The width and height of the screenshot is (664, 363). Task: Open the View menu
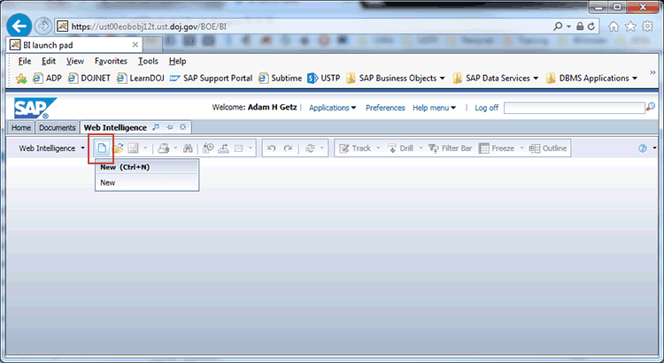coord(75,61)
